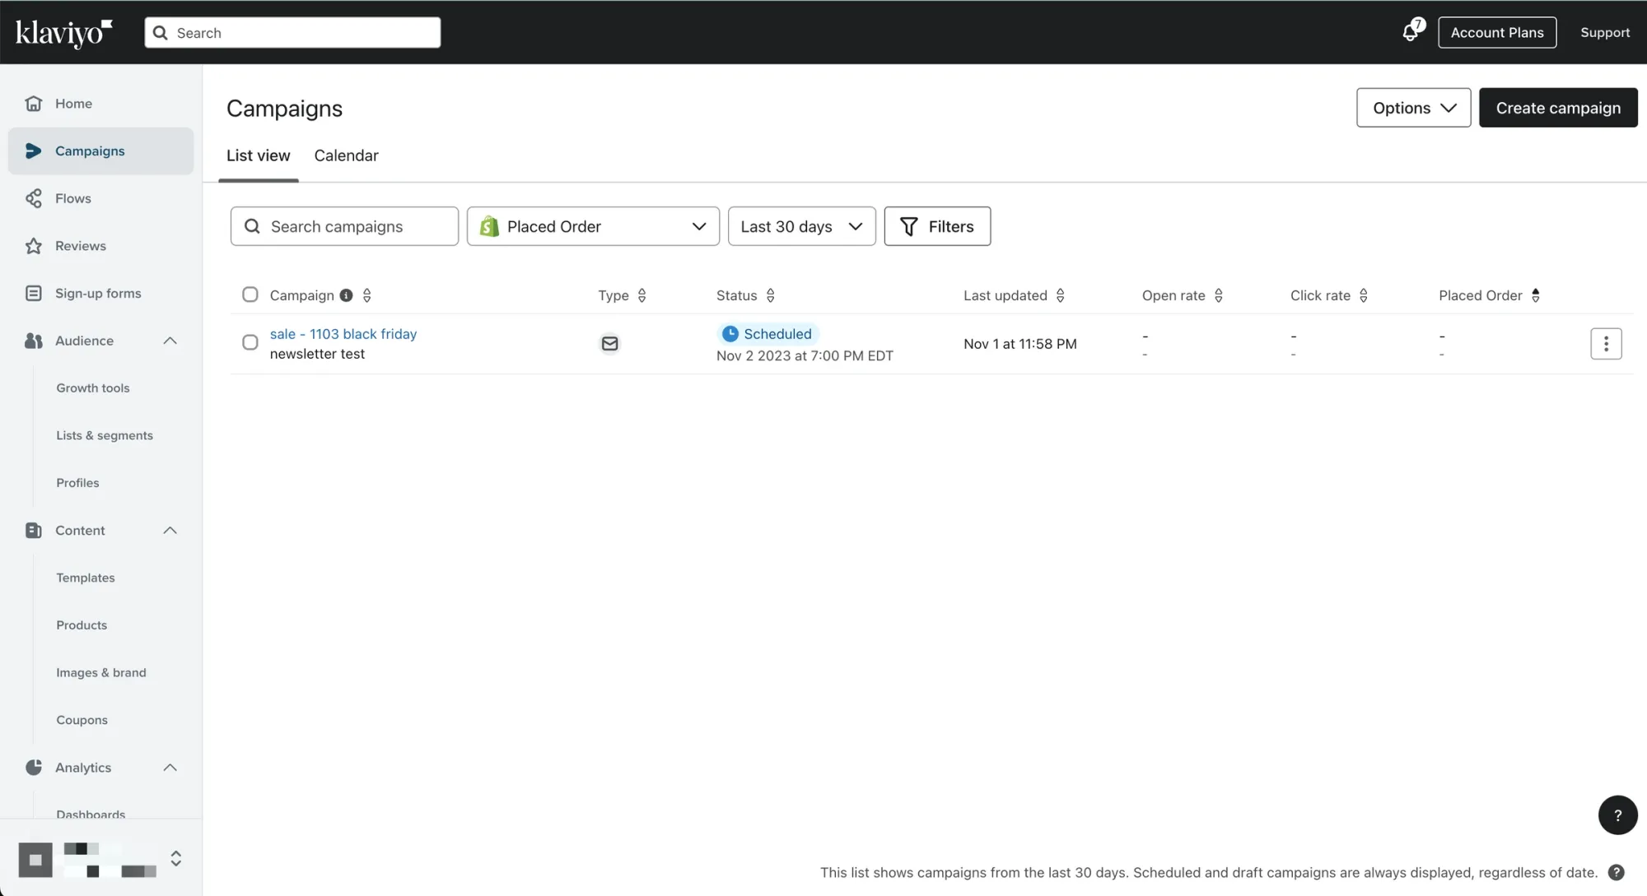Click the Scheduled status label

[x=777, y=334]
